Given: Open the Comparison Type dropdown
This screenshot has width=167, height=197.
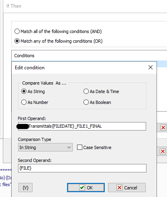Looking at the screenshot, I should tap(45, 147).
